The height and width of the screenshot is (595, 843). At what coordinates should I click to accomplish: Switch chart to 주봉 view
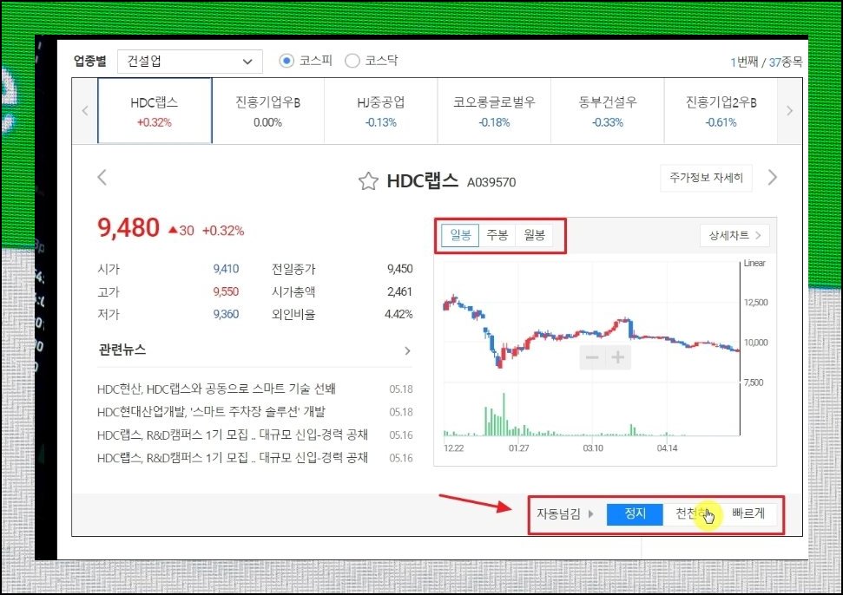coord(497,235)
